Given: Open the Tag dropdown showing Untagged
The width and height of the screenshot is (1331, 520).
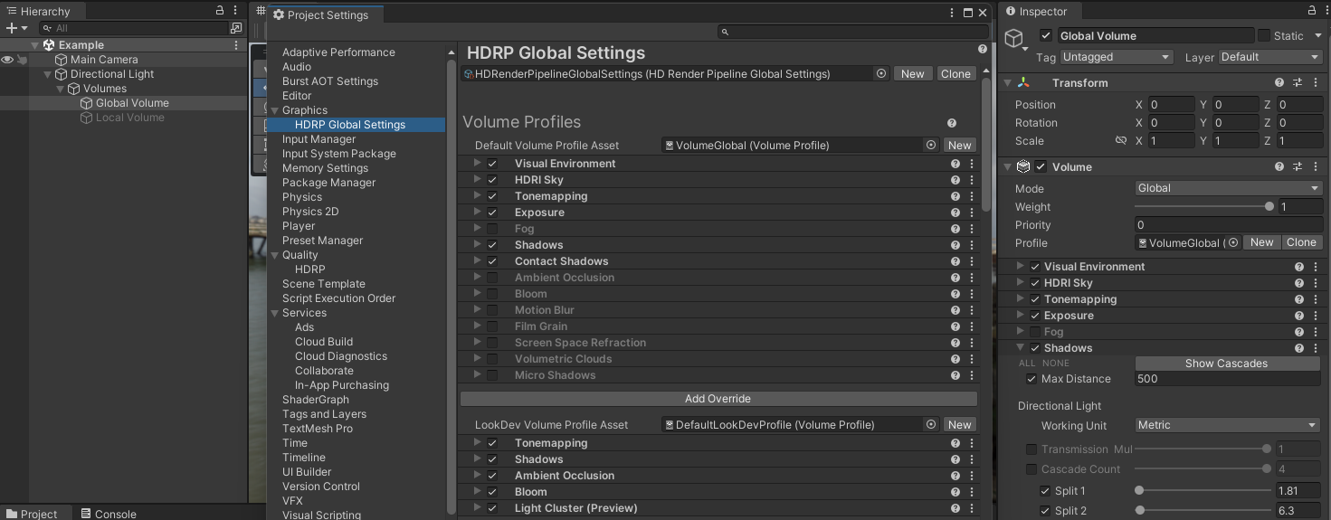Looking at the screenshot, I should click(1117, 57).
